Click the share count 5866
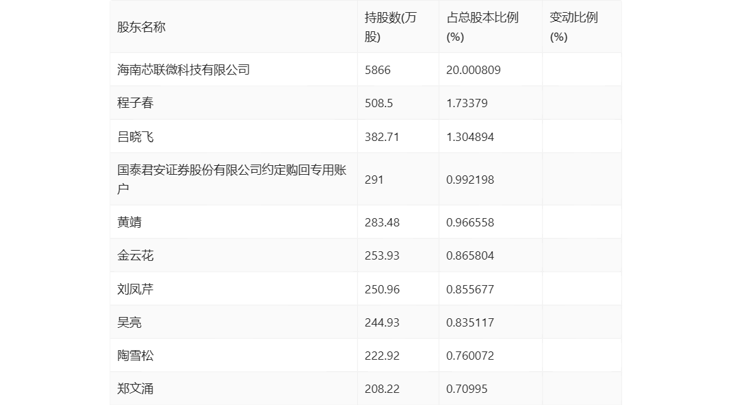 [377, 70]
